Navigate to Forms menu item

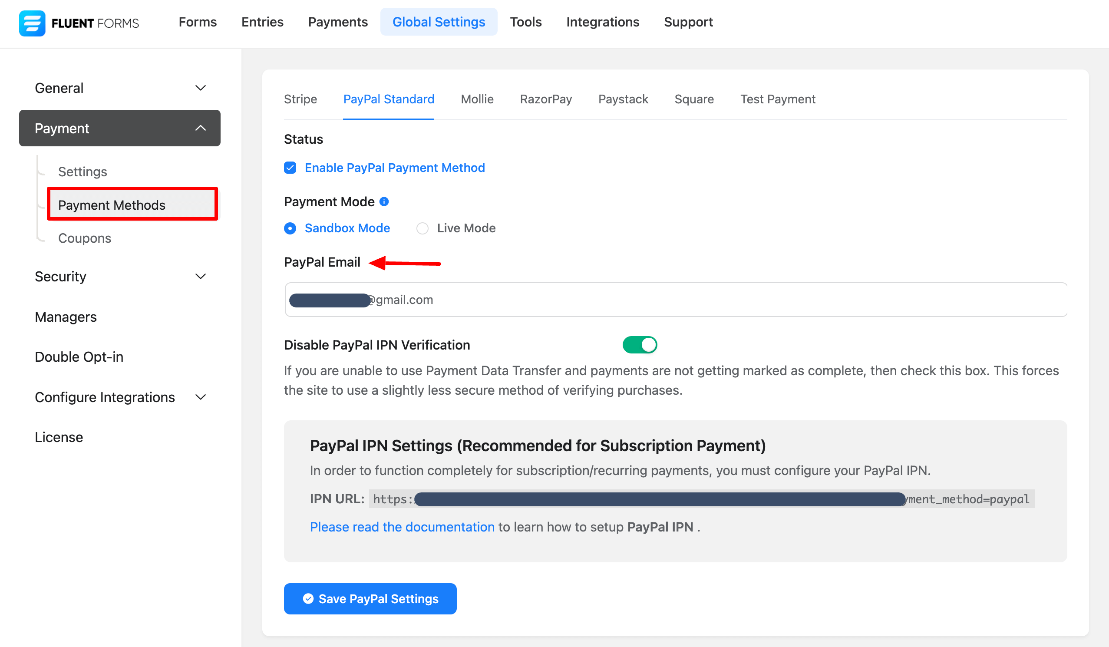click(199, 22)
